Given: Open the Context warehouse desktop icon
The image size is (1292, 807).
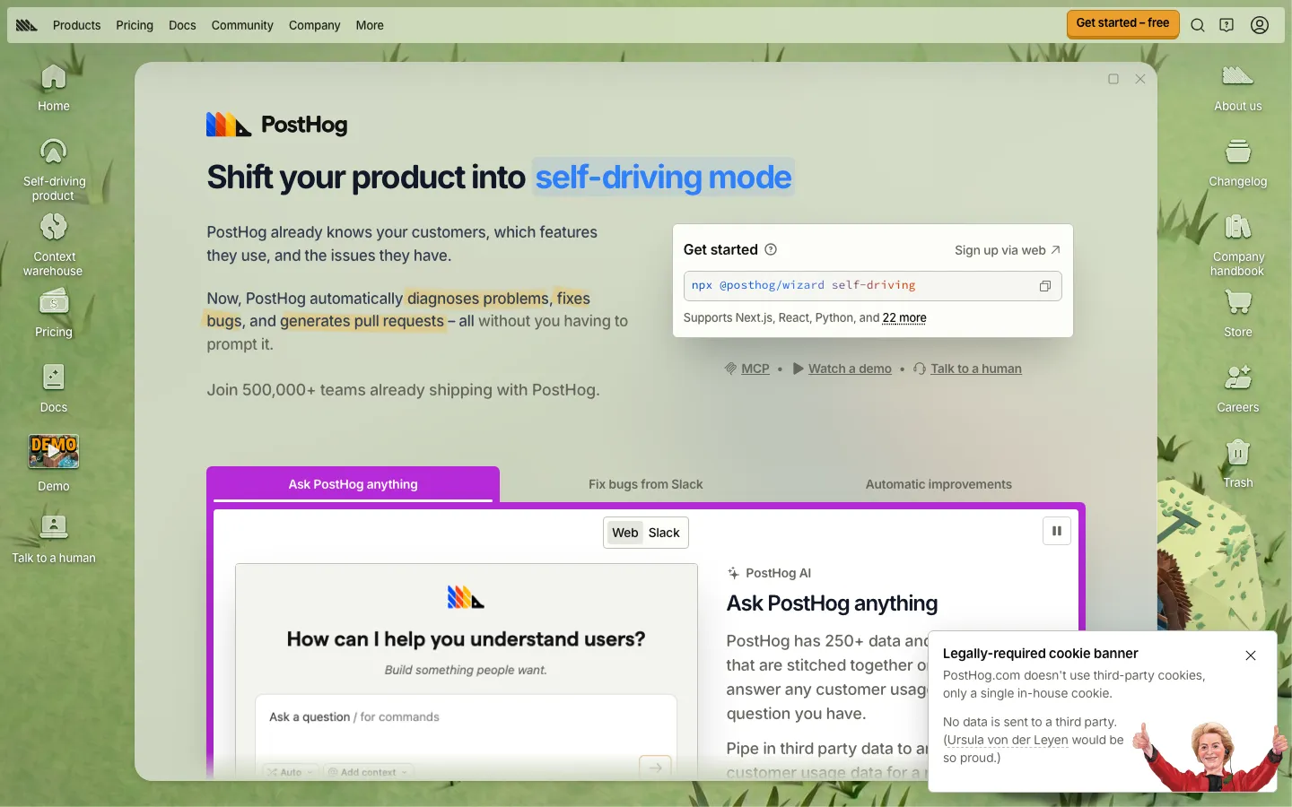Looking at the screenshot, I should [54, 245].
